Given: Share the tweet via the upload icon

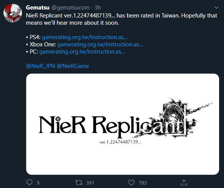Looking at the screenshot, I should [x=184, y=182].
